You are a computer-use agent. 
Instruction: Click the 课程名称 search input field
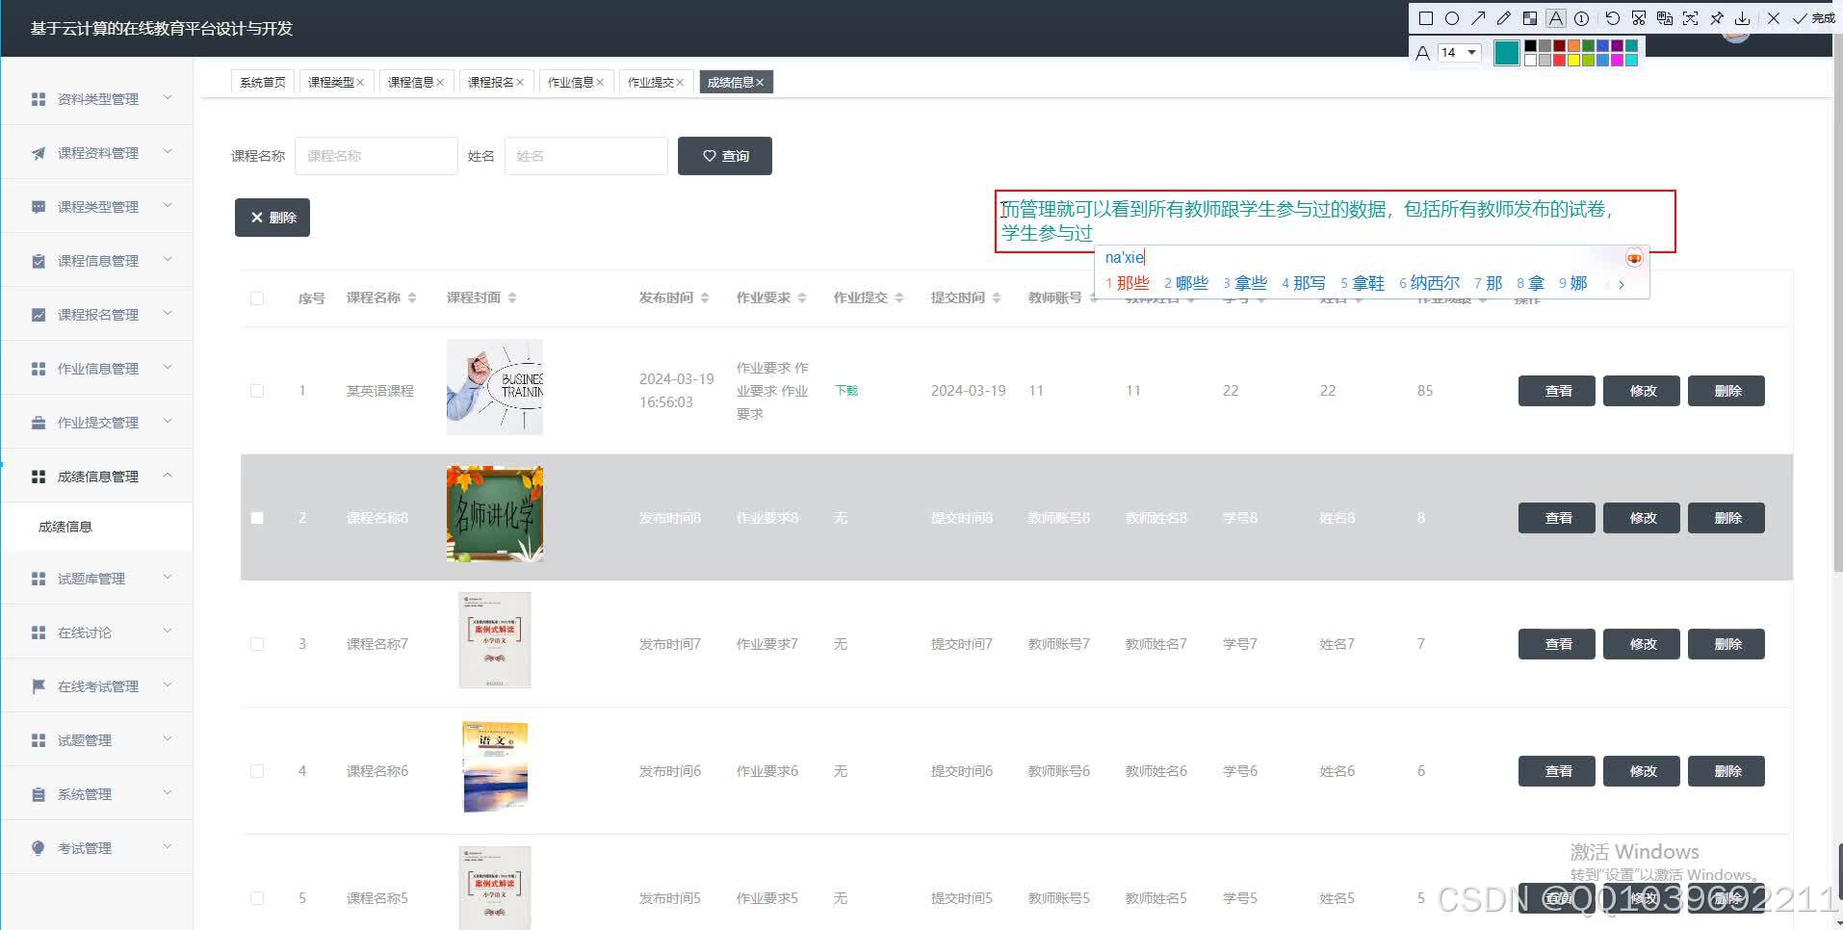[x=376, y=155]
